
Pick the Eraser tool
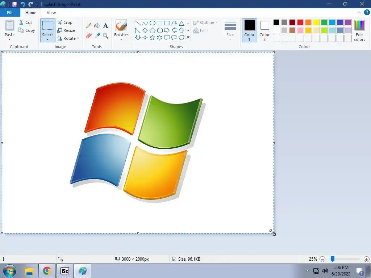[88, 36]
